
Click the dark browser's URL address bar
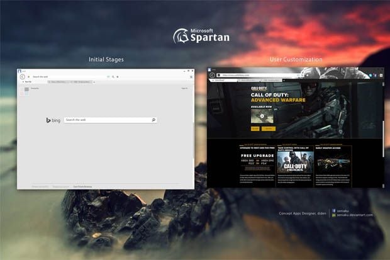tap(259, 75)
